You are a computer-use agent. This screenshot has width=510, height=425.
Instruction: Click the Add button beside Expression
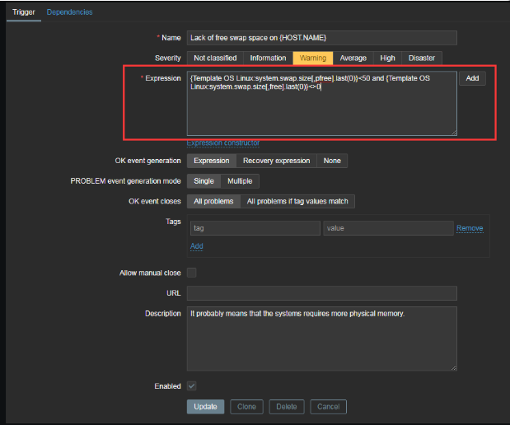click(472, 78)
